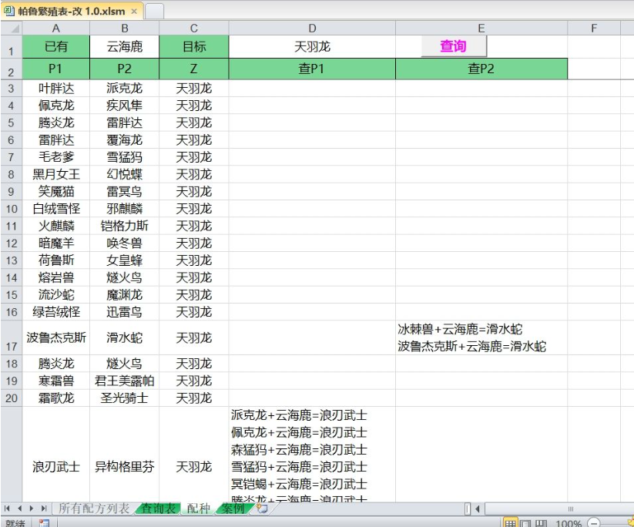This screenshot has width=634, height=527.
Task: Click the zoom out minus button
Action: [x=592, y=523]
